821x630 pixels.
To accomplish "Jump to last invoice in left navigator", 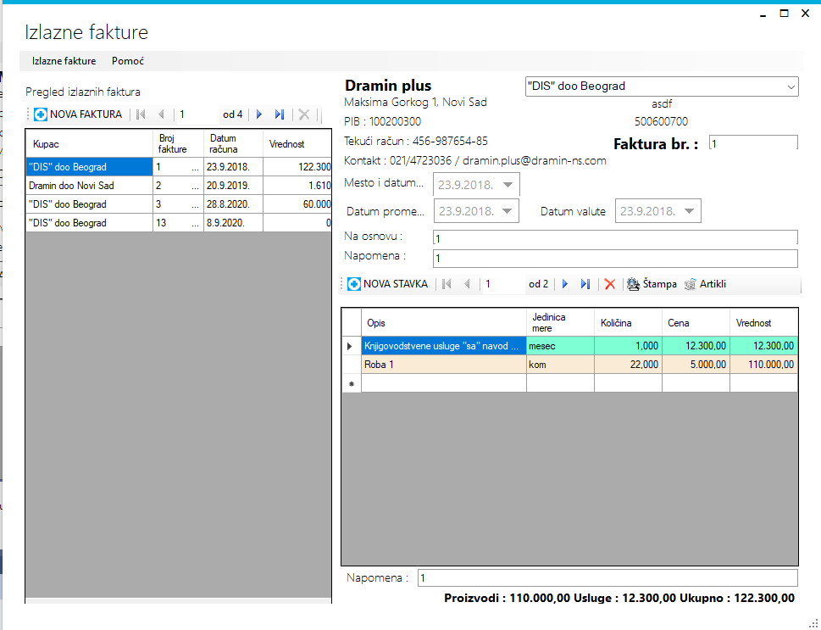I will (279, 114).
